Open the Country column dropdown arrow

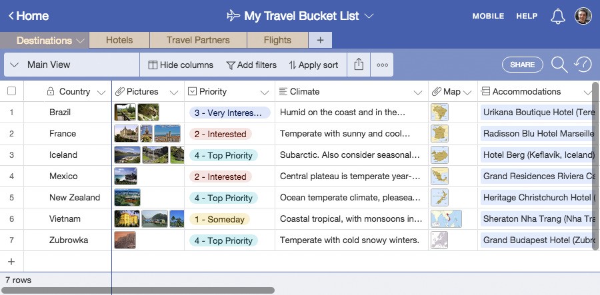pos(101,92)
